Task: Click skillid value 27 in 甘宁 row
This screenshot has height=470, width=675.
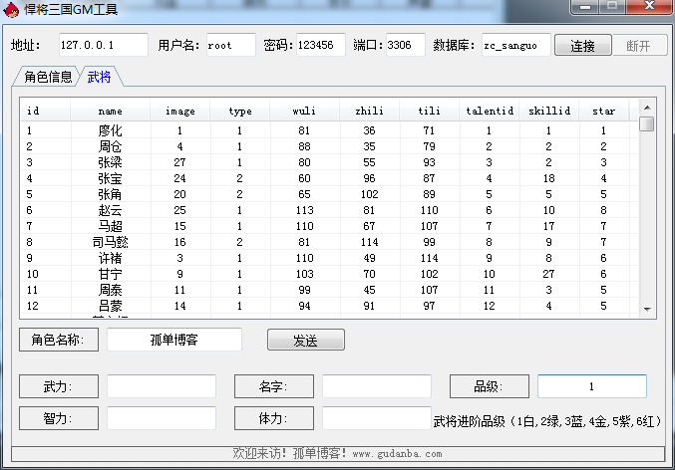Action: click(x=548, y=274)
